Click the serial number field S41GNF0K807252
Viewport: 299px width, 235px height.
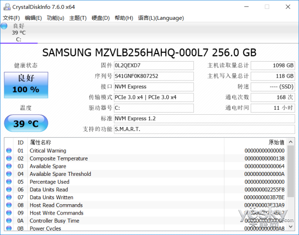pos(153,76)
